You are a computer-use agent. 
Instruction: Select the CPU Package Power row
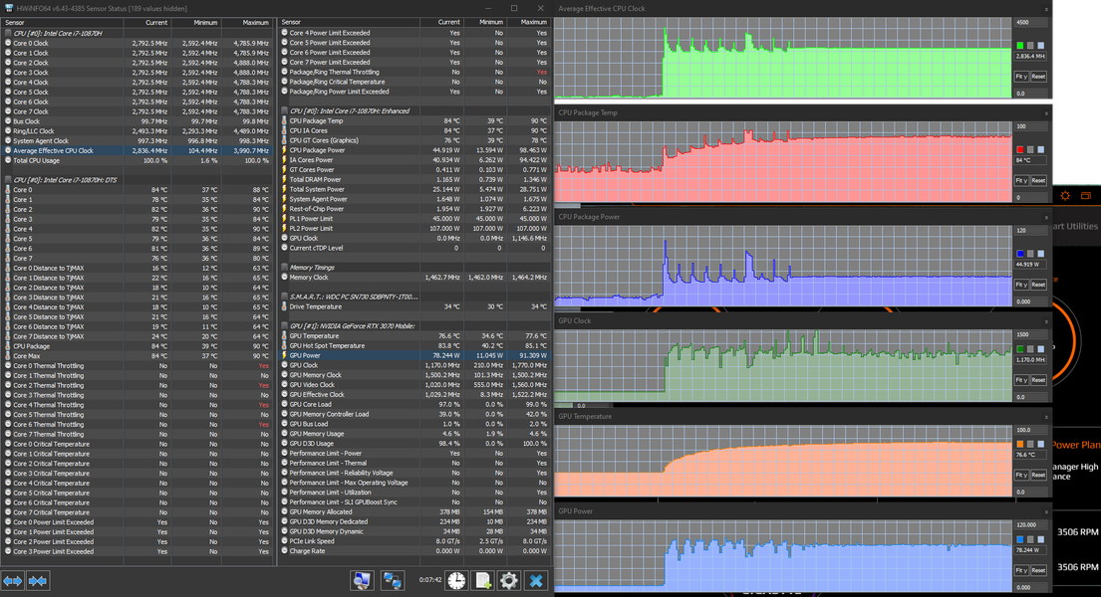414,150
